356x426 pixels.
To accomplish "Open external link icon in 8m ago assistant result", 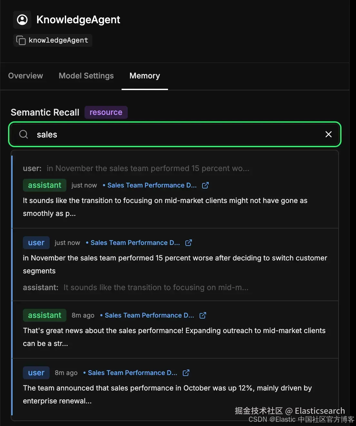I will (203, 315).
